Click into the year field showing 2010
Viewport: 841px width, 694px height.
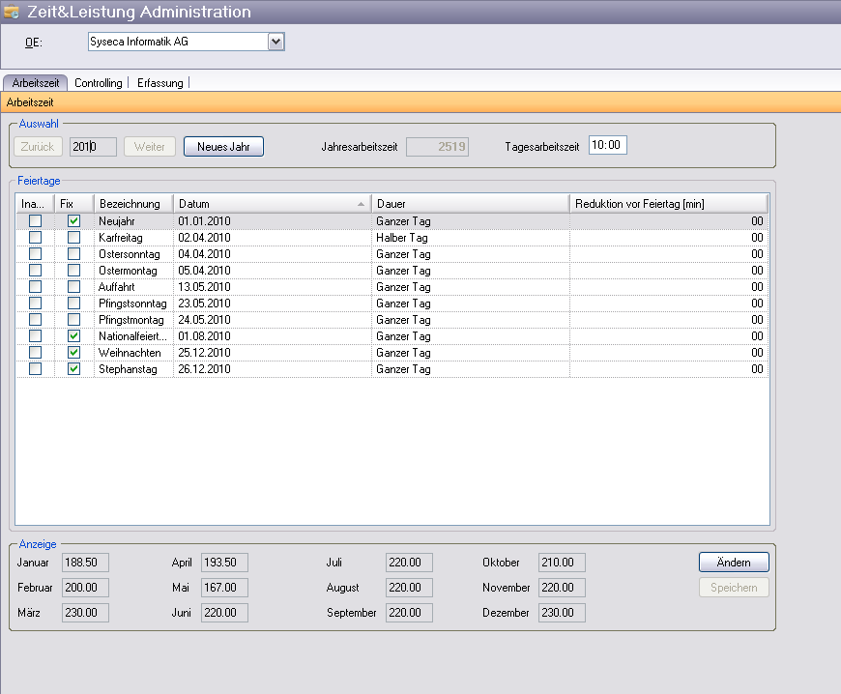(93, 147)
